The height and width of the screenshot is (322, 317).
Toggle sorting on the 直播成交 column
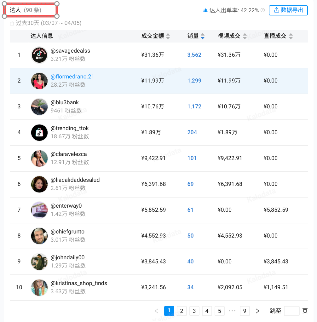(291, 37)
